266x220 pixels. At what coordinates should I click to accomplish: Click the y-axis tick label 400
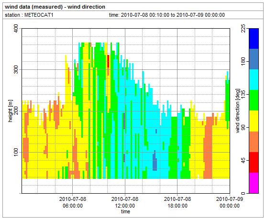16,29
